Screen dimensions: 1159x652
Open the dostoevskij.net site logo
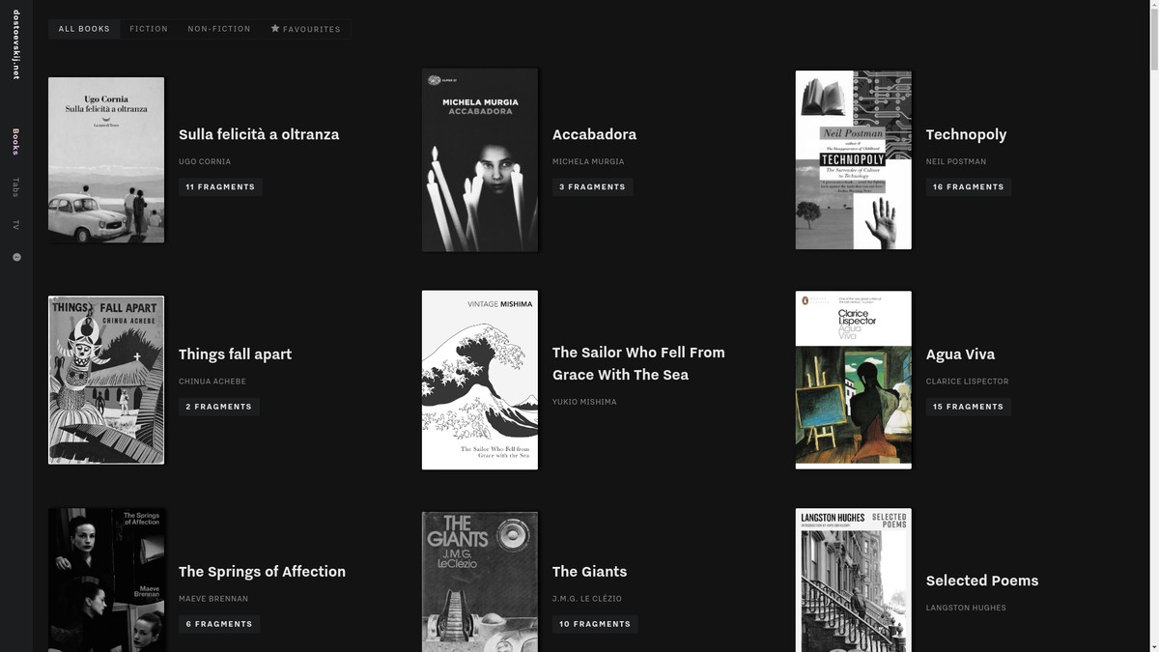pos(16,44)
